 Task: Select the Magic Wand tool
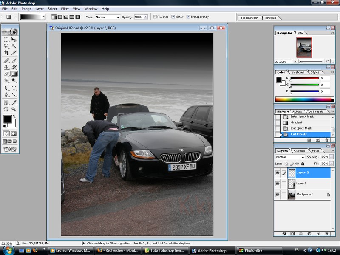pos(14,46)
